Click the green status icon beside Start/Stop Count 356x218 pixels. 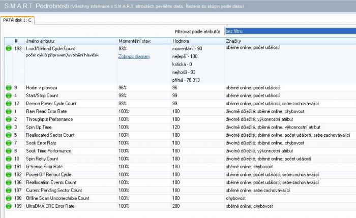click(x=8, y=96)
